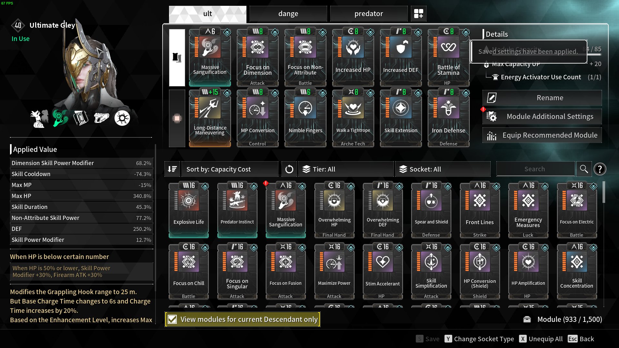Select equipped Massive Sanguification module
The height and width of the screenshot is (348, 619).
(x=210, y=57)
